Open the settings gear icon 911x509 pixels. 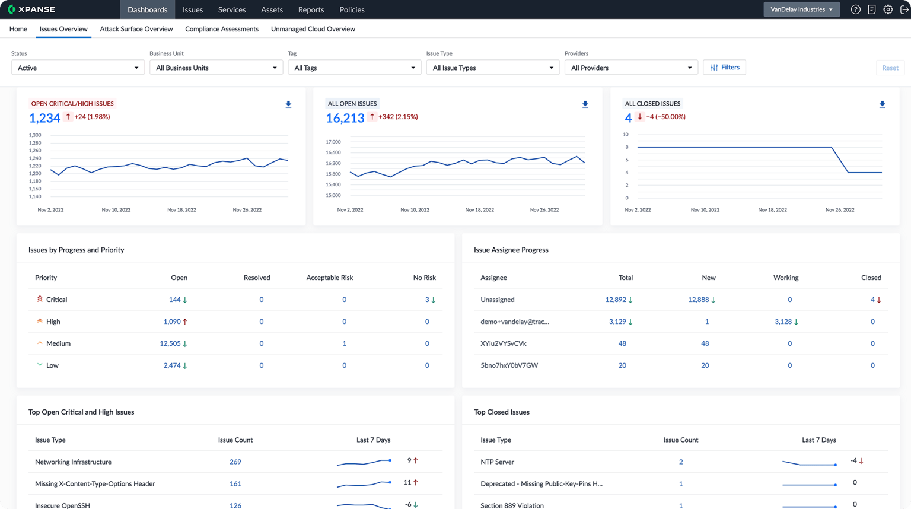pyautogui.click(x=887, y=9)
